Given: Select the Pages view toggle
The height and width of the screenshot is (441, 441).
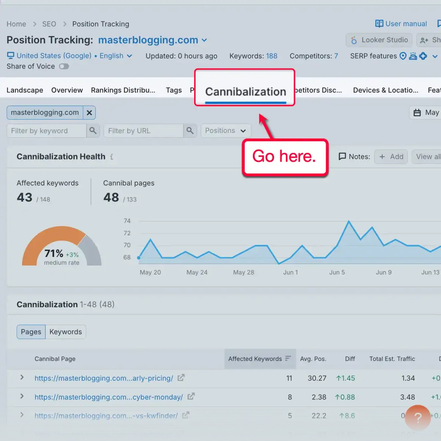Looking at the screenshot, I should coord(31,331).
